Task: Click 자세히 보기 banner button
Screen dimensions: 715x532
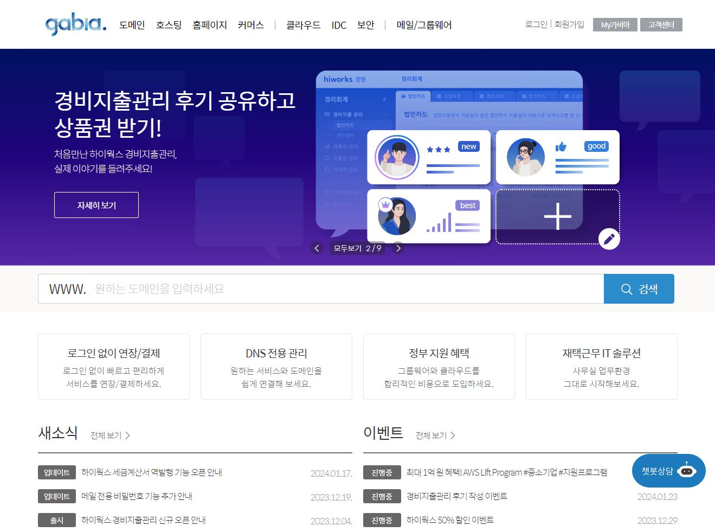Action: (96, 205)
